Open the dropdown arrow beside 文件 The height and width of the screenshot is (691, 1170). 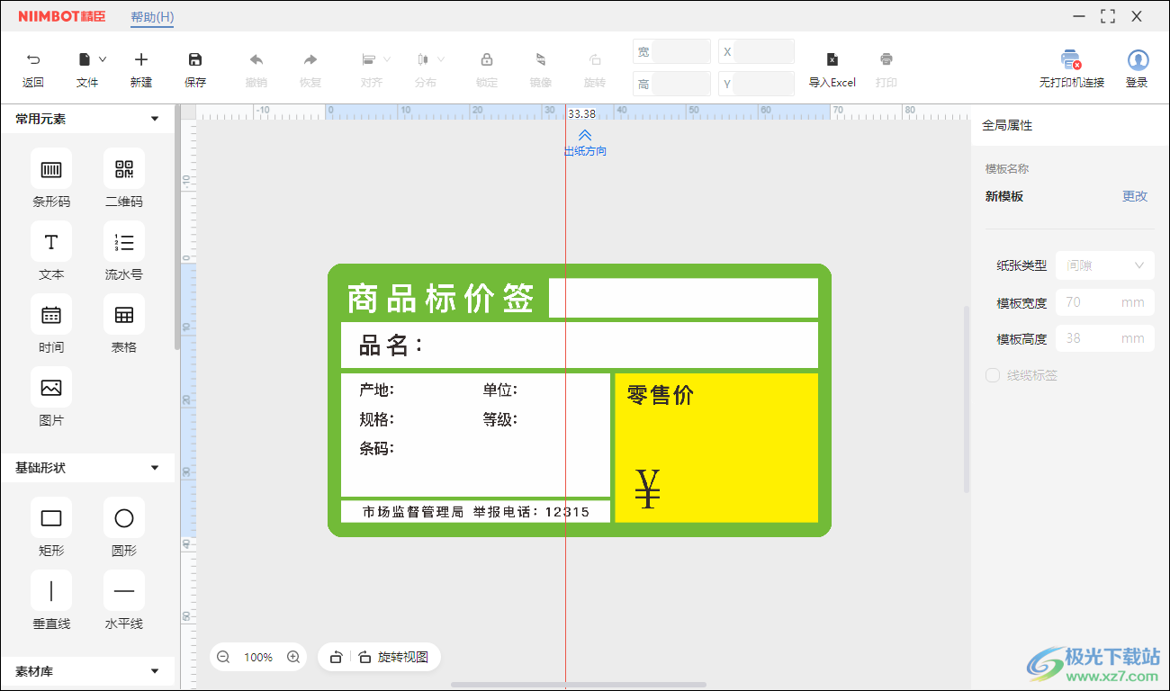[x=103, y=59]
